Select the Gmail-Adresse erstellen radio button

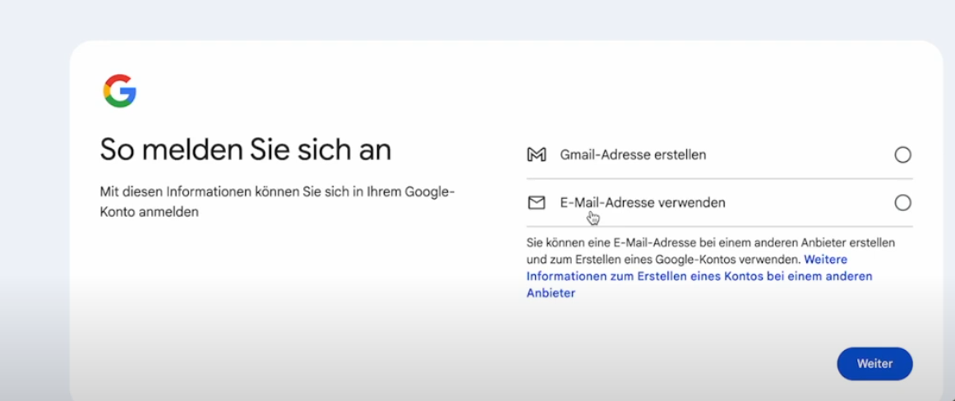click(902, 155)
